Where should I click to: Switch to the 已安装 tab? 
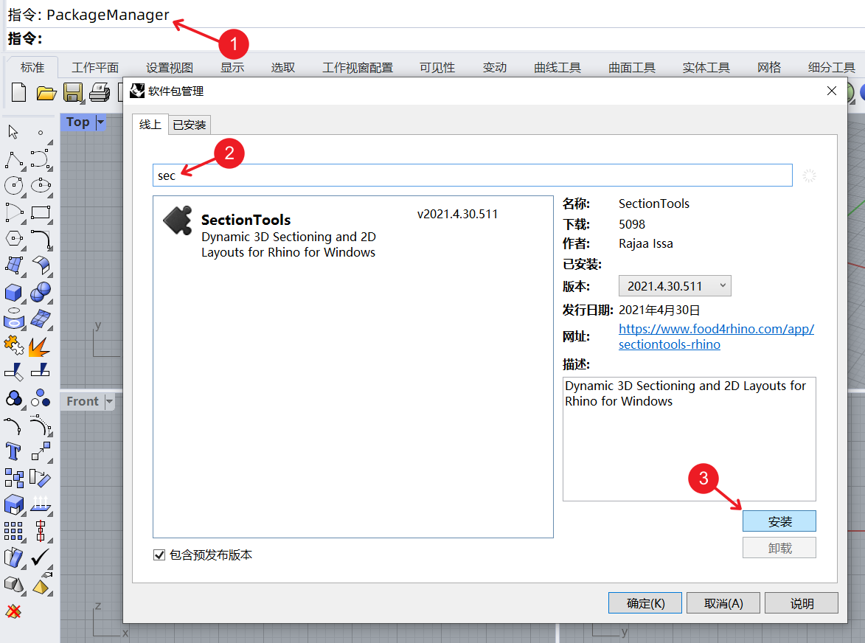[189, 124]
